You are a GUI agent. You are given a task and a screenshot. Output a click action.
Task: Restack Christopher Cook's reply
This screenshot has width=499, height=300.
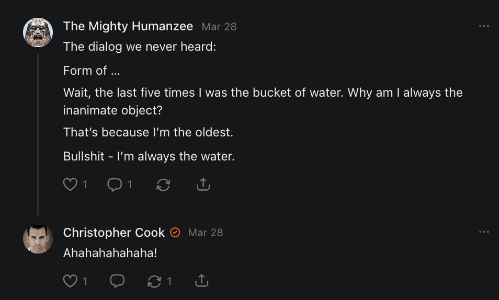tap(154, 281)
